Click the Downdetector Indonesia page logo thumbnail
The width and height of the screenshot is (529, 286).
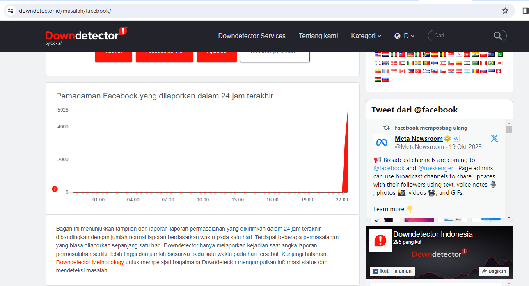(380, 240)
